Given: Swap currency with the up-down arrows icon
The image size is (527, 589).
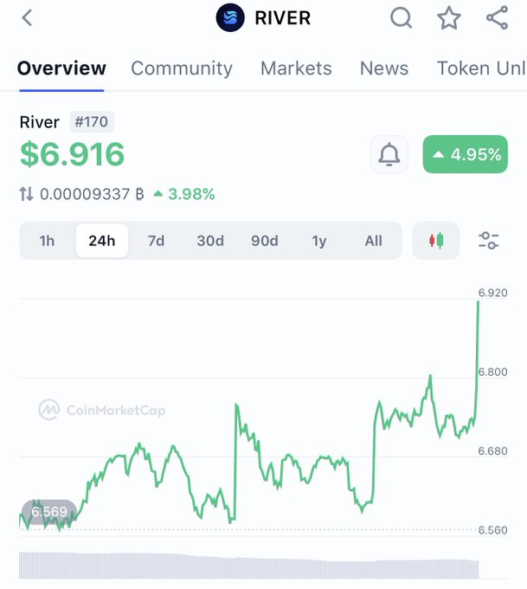Looking at the screenshot, I should click(26, 194).
